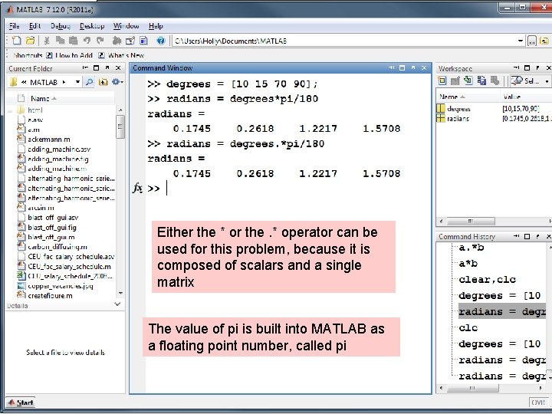Open the Desktop menu

click(x=92, y=26)
